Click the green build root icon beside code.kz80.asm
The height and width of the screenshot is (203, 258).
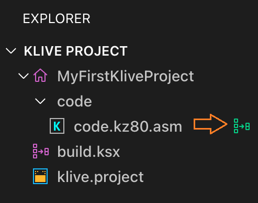pos(242,126)
